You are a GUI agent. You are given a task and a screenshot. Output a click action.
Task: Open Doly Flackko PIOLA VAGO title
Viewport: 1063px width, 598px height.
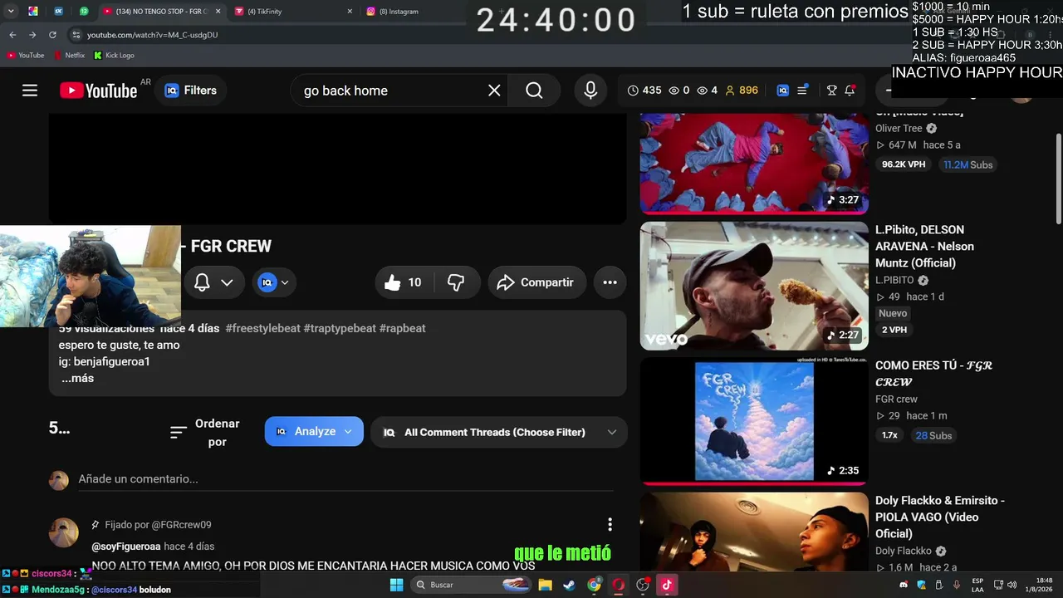coord(940,517)
